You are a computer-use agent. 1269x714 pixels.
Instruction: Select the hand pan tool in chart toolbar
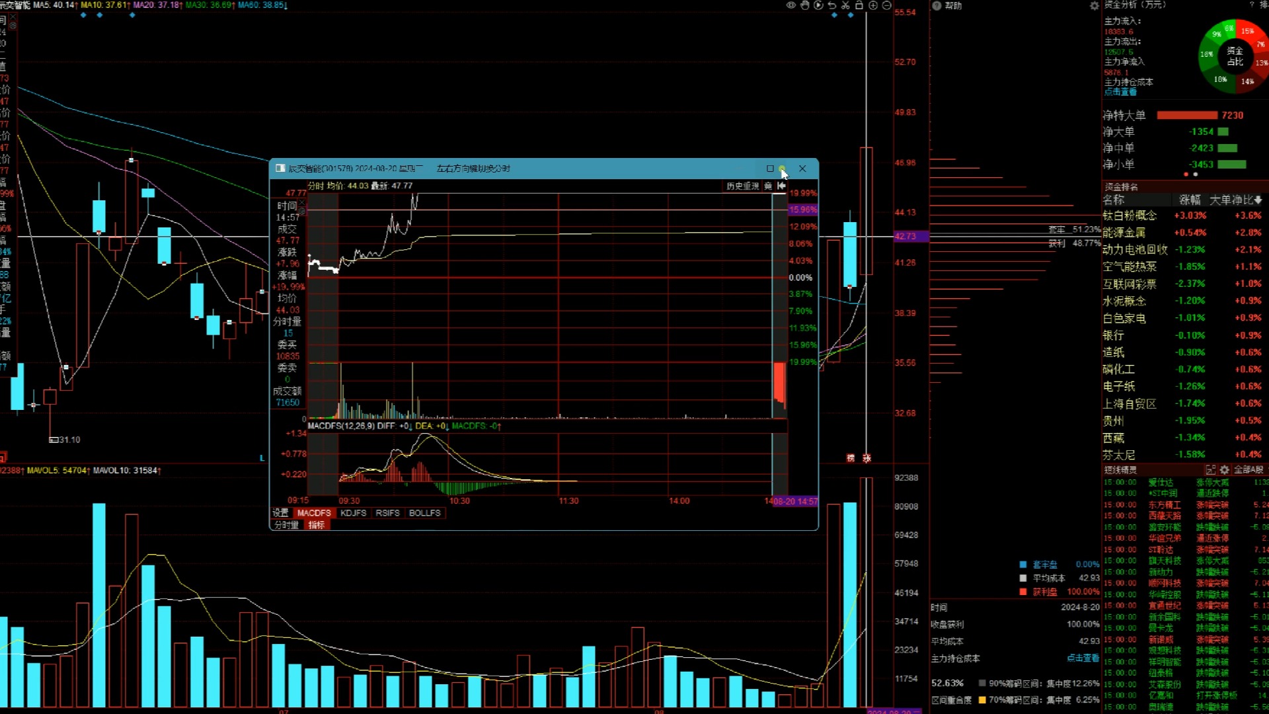tap(805, 5)
